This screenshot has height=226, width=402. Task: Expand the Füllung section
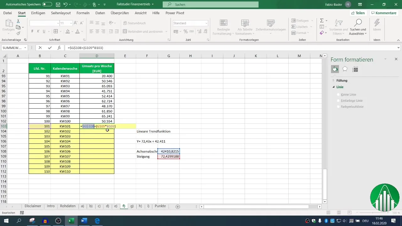[340, 81]
